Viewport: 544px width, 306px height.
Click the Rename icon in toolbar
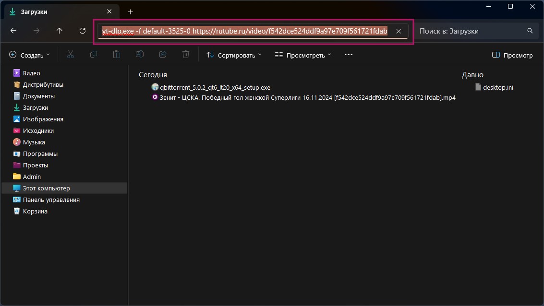point(140,55)
